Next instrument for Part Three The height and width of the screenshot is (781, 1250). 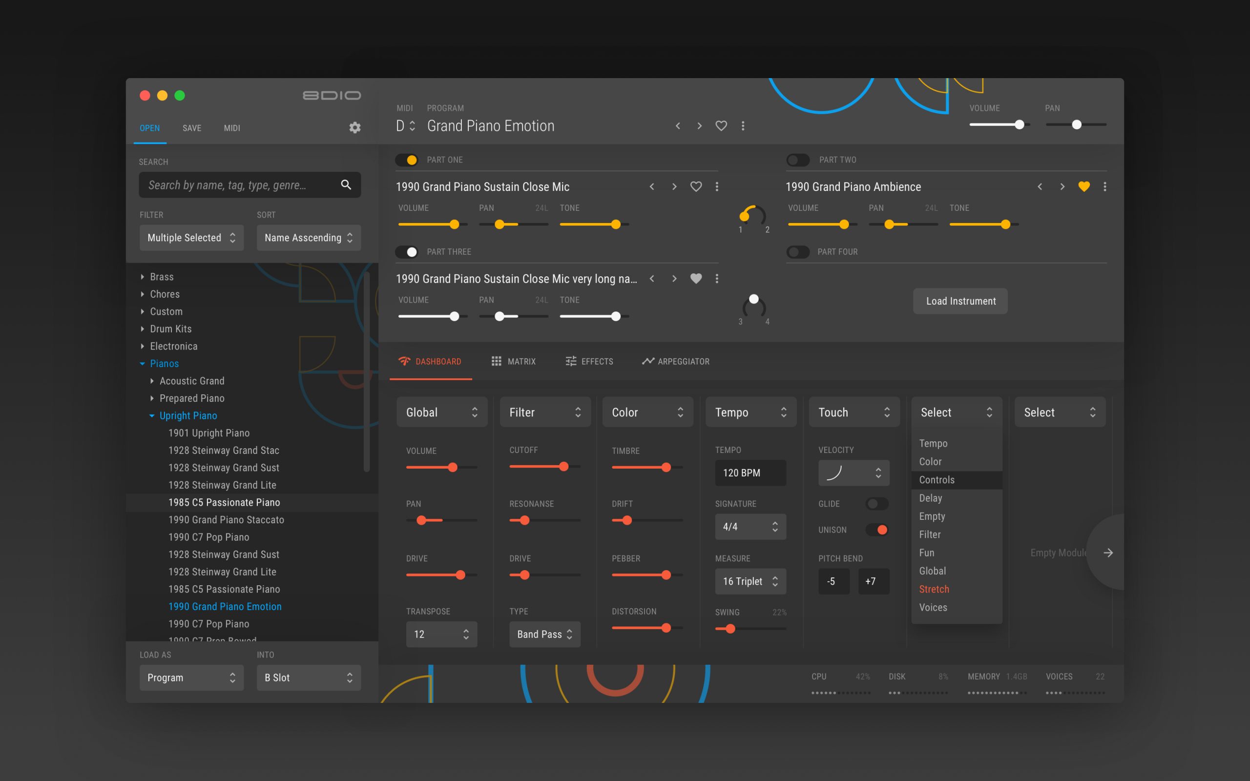click(x=674, y=278)
